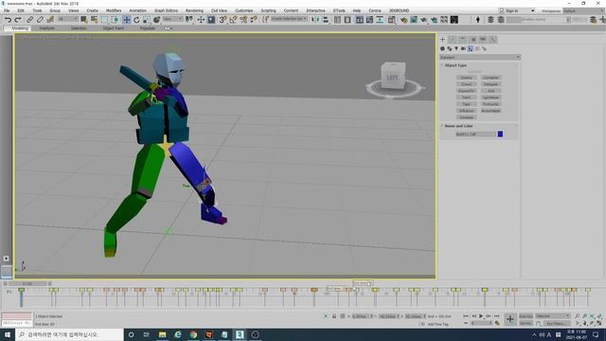Viewport: 606px width, 341px height.
Task: Activate the Select and Move tool
Action: [x=126, y=20]
